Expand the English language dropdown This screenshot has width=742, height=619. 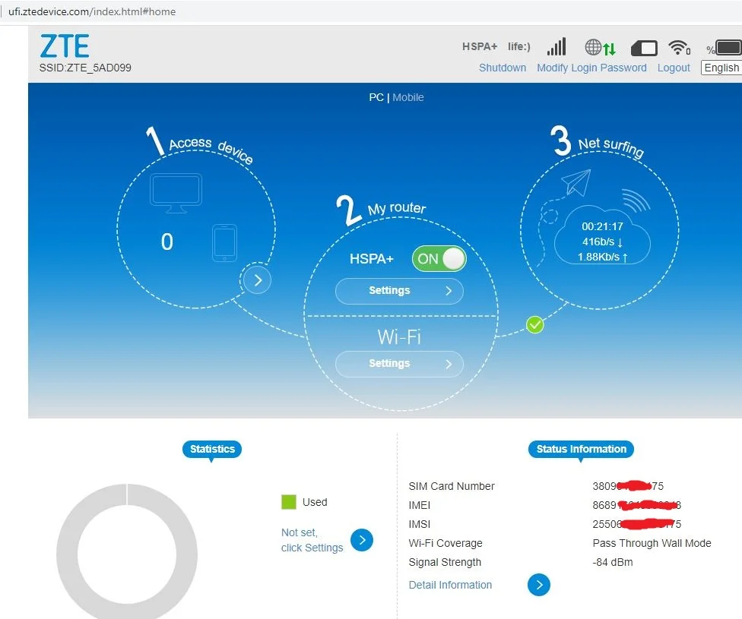coord(721,68)
